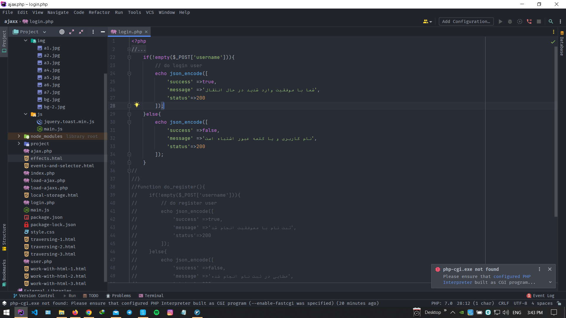
Task: Click Run with Coverage icon
Action: click(520, 21)
